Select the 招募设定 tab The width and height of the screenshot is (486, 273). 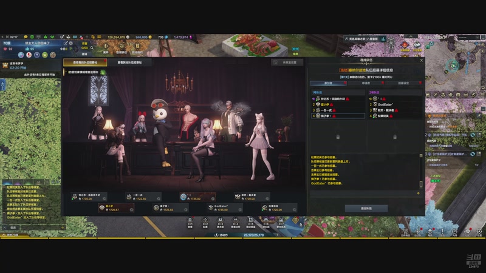click(x=403, y=83)
